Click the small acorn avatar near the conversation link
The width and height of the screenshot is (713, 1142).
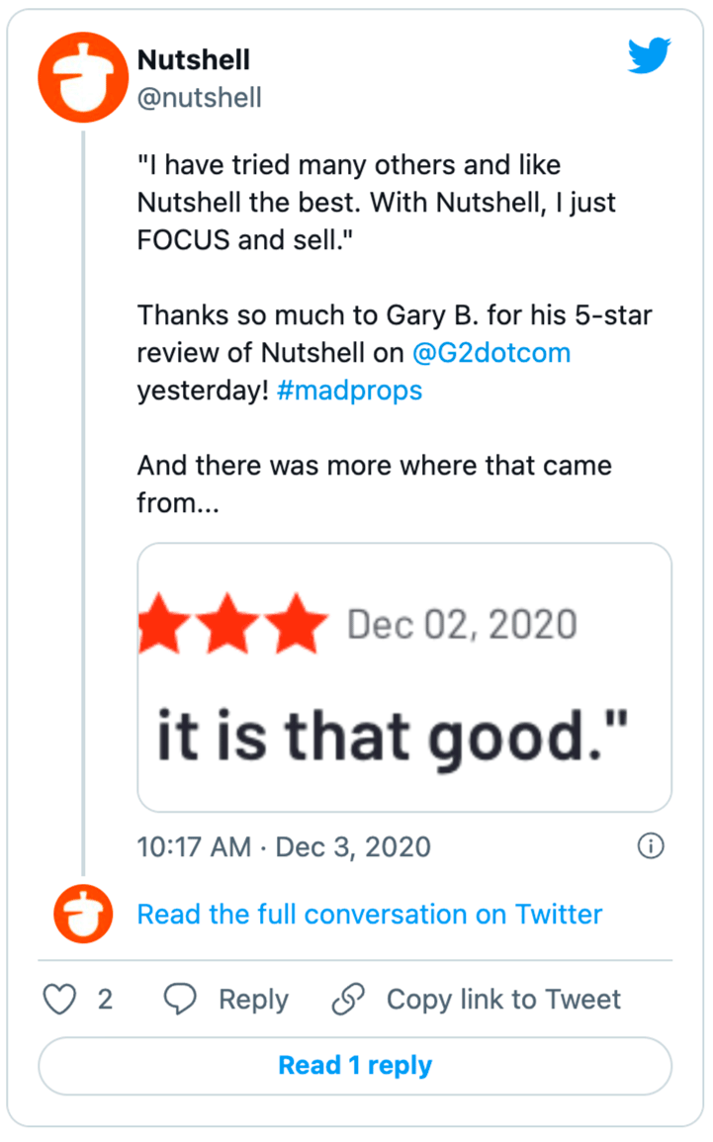82,914
